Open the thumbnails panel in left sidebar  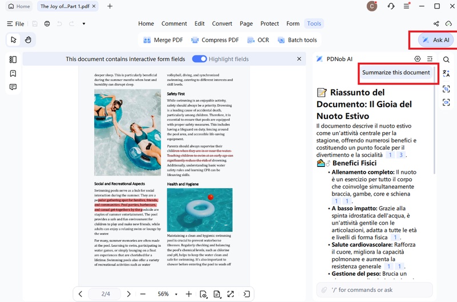click(13, 59)
